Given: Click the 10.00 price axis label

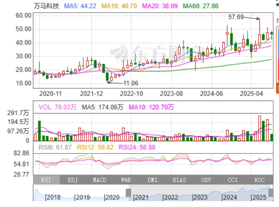Looking at the screenshot, I should pos(23,83).
